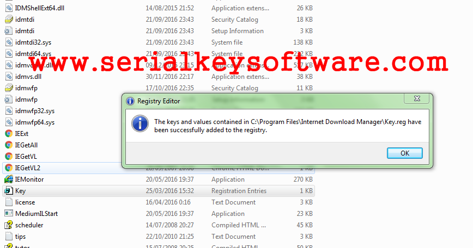Select the idmwfp32.sys file entry

tap(35, 111)
